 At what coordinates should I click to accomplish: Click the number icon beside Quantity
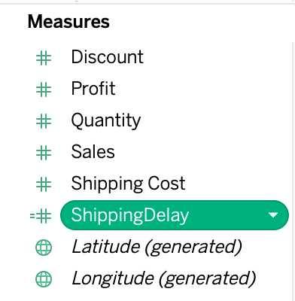[44, 121]
